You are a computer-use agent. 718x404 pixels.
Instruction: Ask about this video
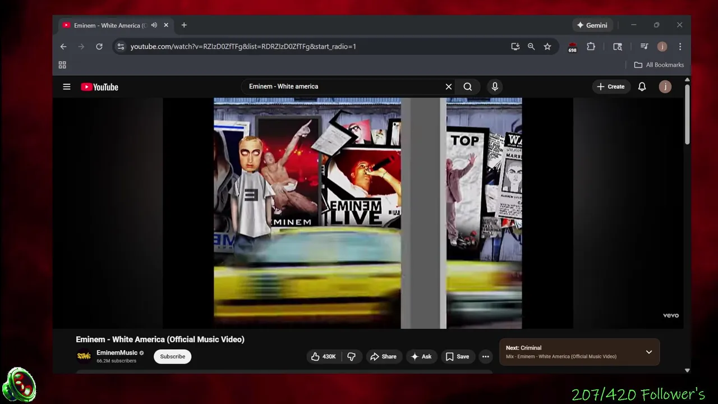pos(421,356)
